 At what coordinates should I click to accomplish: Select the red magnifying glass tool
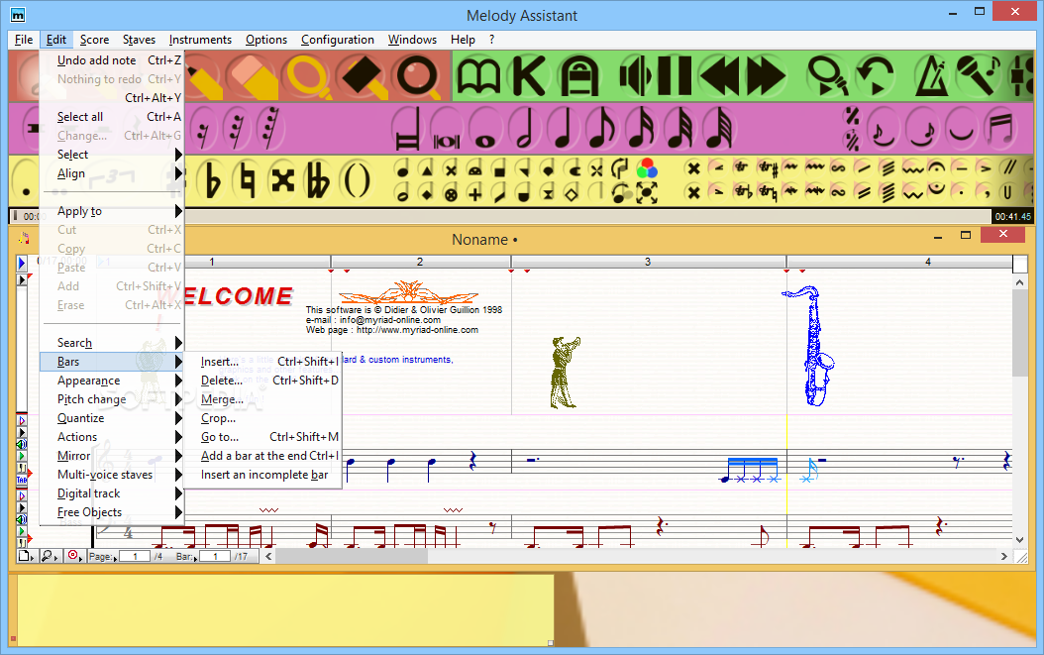tap(417, 76)
